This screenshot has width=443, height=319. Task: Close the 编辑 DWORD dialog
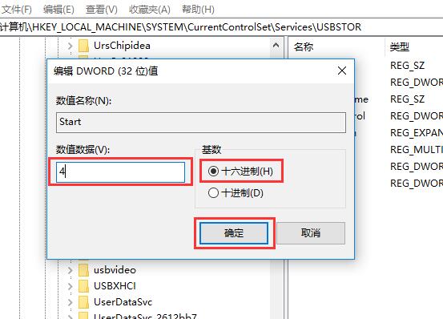click(x=342, y=71)
